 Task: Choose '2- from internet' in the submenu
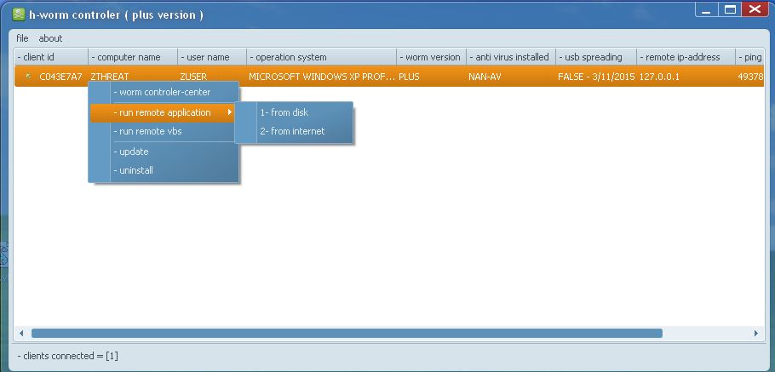coord(292,131)
